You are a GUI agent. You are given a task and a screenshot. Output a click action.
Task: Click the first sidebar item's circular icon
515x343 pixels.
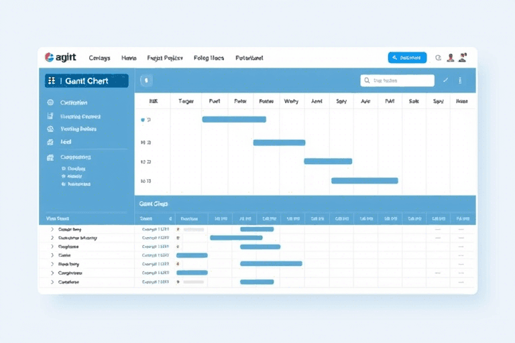(50, 103)
